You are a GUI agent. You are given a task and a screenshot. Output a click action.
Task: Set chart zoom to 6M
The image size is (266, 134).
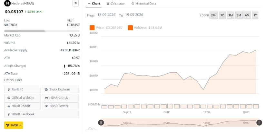tap(247, 15)
